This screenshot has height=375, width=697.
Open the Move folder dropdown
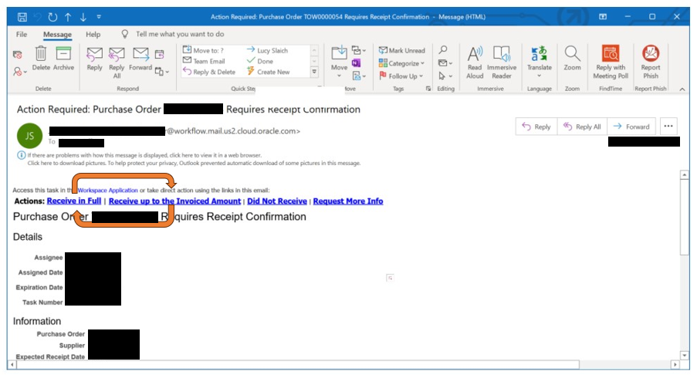point(339,62)
